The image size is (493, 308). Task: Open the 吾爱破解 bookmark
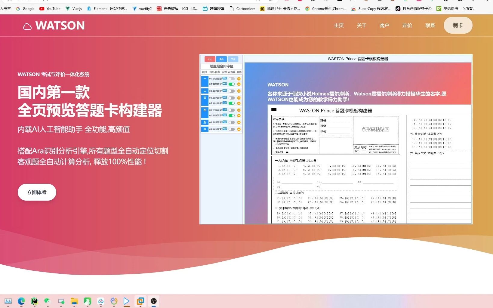177,9
